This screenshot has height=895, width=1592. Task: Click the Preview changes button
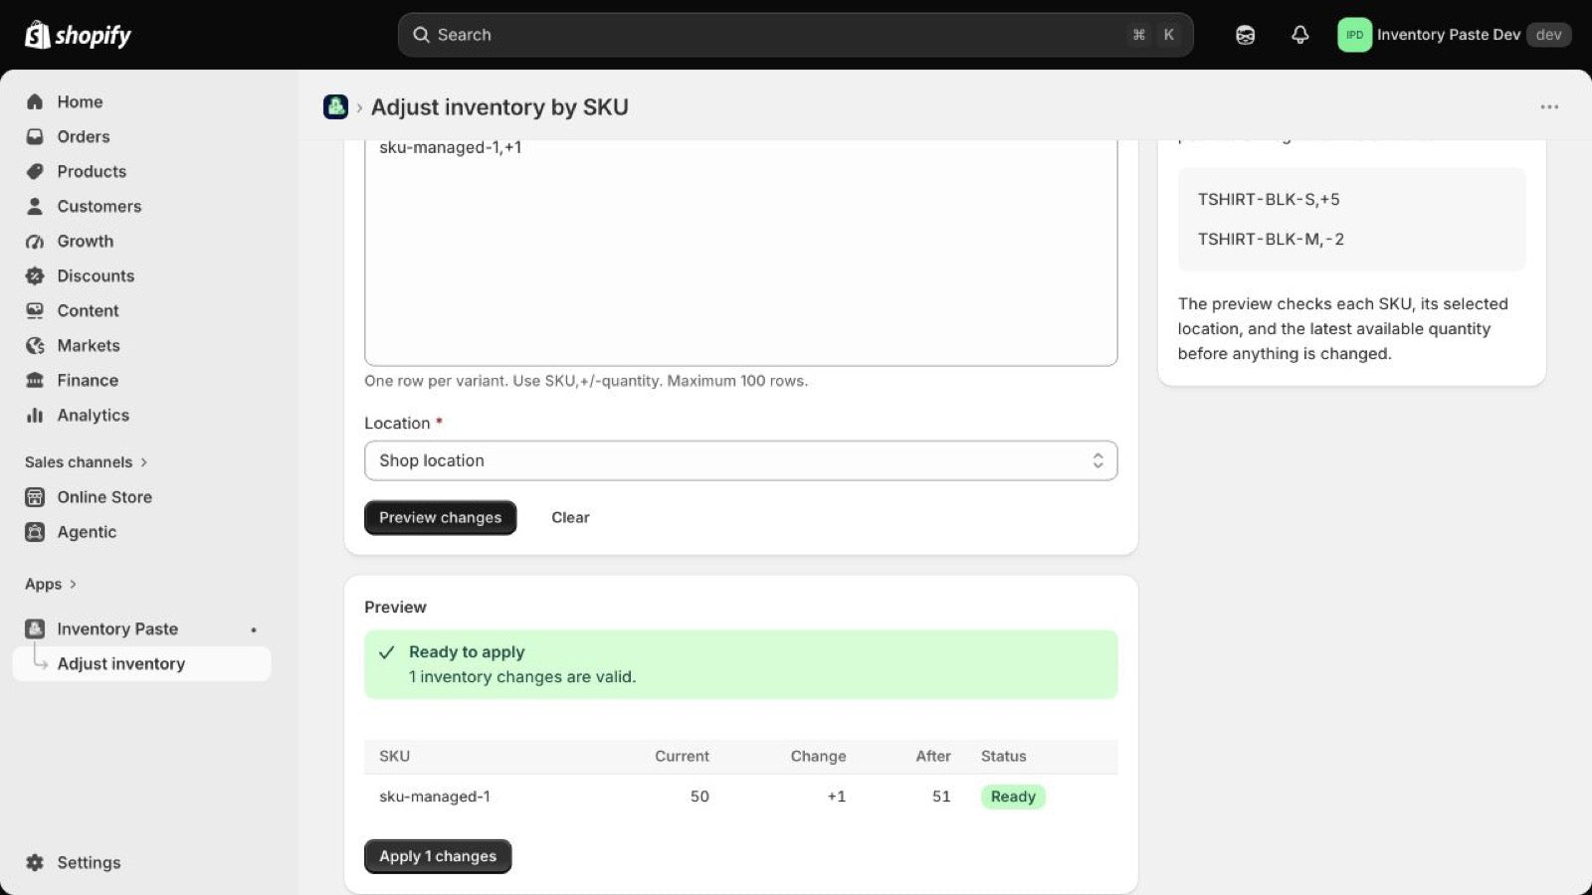pyautogui.click(x=440, y=517)
